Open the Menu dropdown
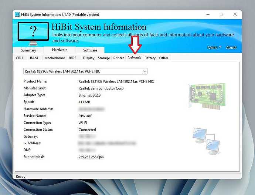This screenshot has height=195, width=255. 214,47
